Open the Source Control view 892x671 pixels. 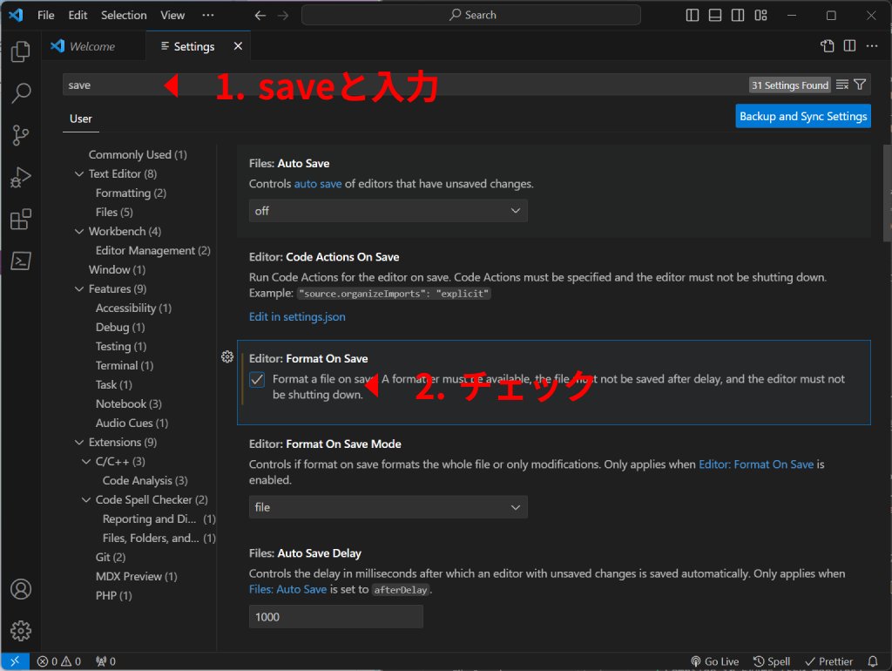(x=21, y=135)
